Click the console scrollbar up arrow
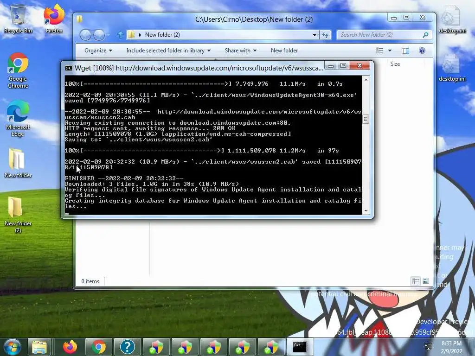Image resolution: width=475 pixels, height=356 pixels. pyautogui.click(x=366, y=80)
